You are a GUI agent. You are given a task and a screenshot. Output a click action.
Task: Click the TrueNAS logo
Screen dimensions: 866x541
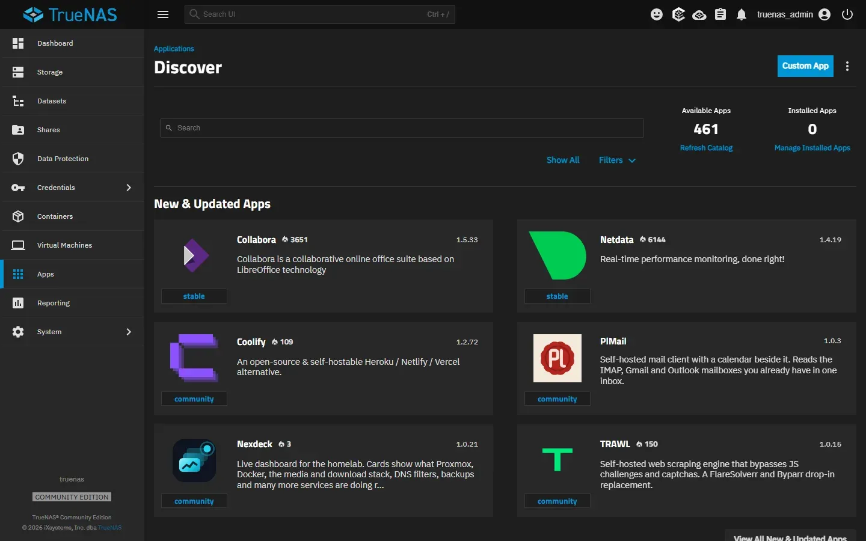click(x=70, y=14)
